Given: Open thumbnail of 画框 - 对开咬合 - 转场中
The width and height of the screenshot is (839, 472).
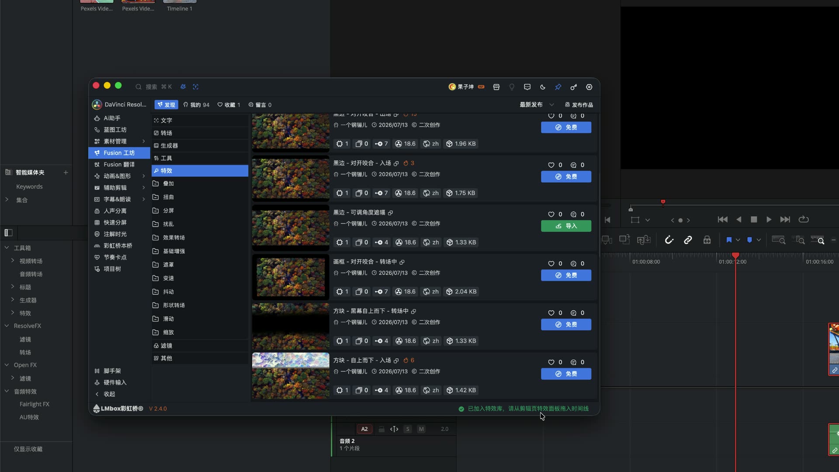Looking at the screenshot, I should [x=291, y=277].
